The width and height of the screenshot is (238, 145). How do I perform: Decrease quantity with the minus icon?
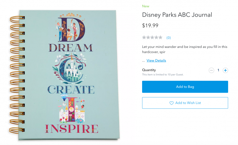(x=211, y=70)
